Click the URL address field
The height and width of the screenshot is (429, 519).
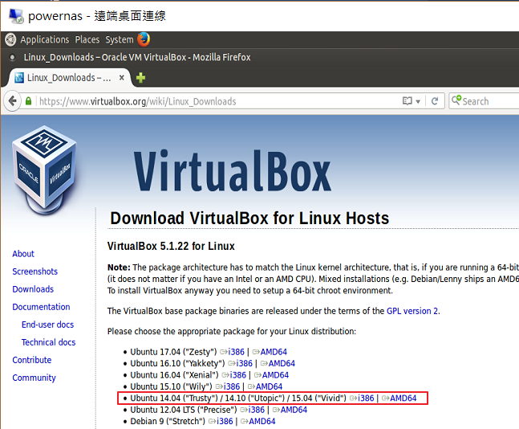[218, 101]
